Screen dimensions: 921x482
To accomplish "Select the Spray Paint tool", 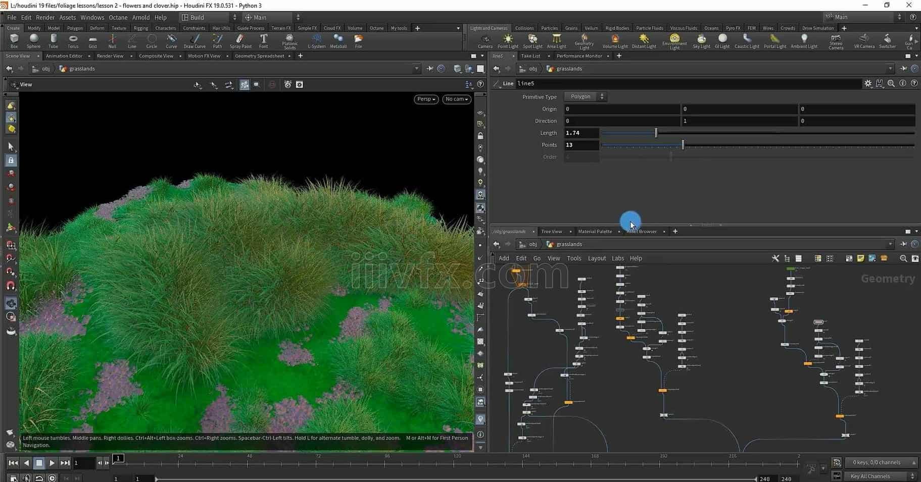I will [240, 41].
